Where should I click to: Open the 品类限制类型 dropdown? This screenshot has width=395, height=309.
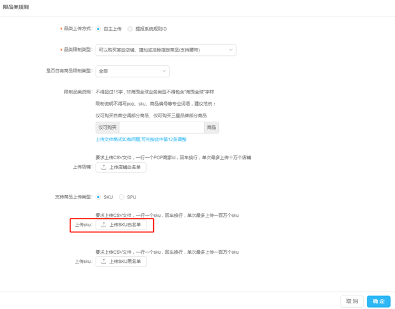point(166,50)
